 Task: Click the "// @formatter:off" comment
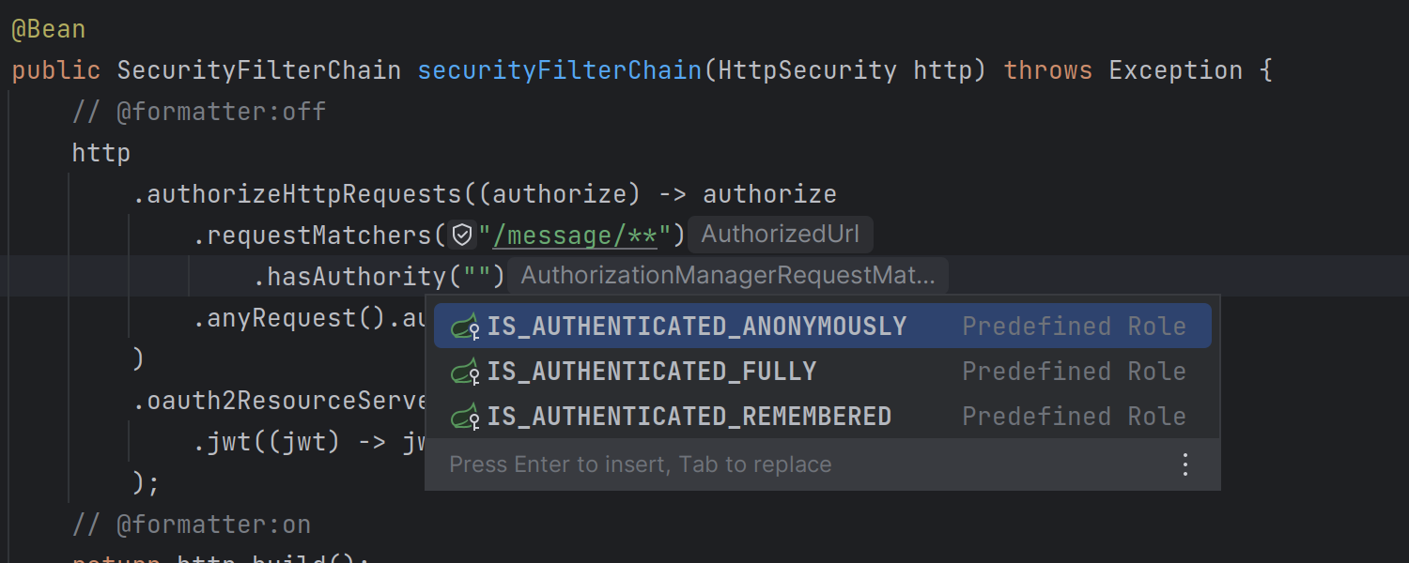tap(199, 112)
